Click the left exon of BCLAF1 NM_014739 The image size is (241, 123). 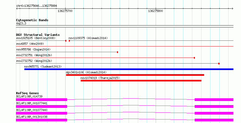point(41,100)
